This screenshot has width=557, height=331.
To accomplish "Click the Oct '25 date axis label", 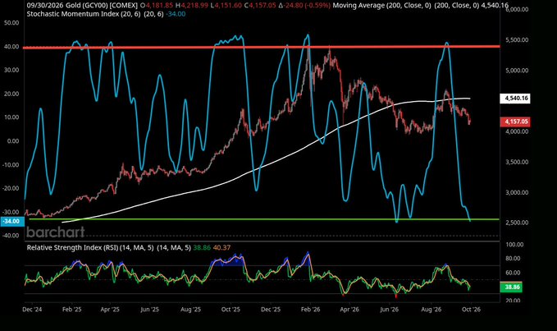I will 231,310.
